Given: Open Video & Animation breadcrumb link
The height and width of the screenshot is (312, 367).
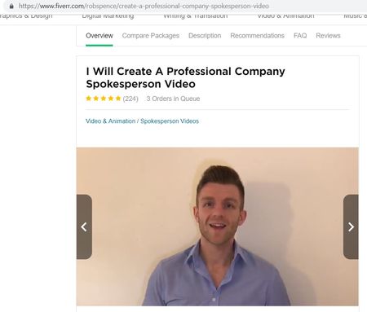Looking at the screenshot, I should click(110, 121).
